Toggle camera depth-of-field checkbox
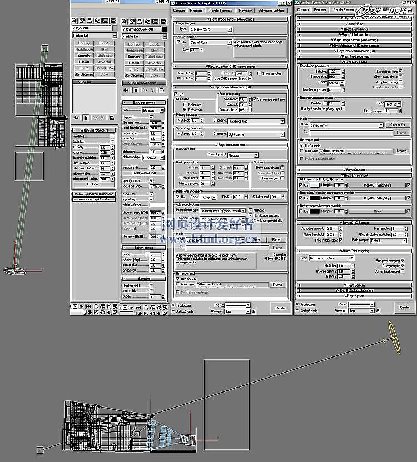The width and height of the screenshot is (417, 462). click(151, 285)
